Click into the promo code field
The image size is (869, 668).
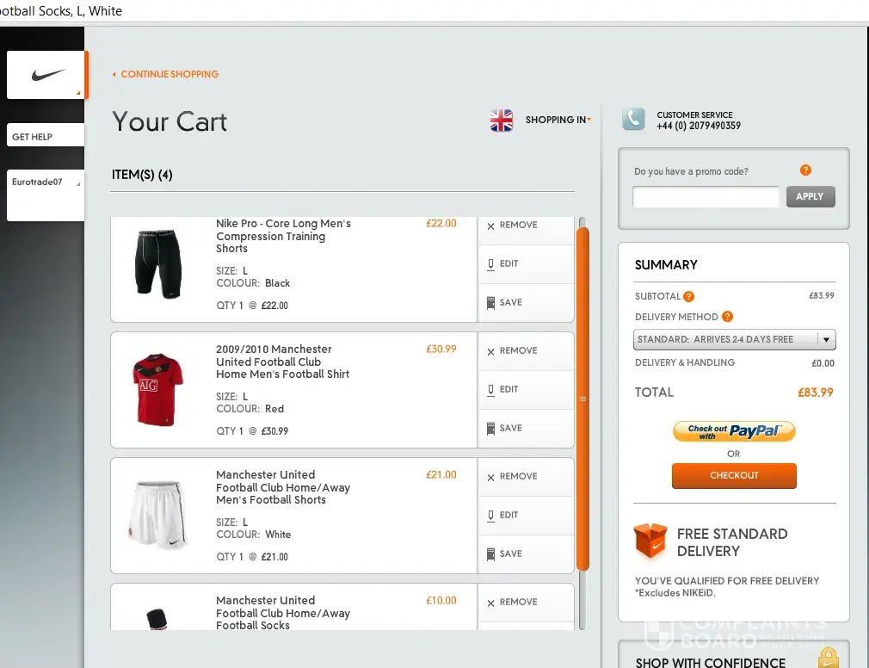point(706,197)
